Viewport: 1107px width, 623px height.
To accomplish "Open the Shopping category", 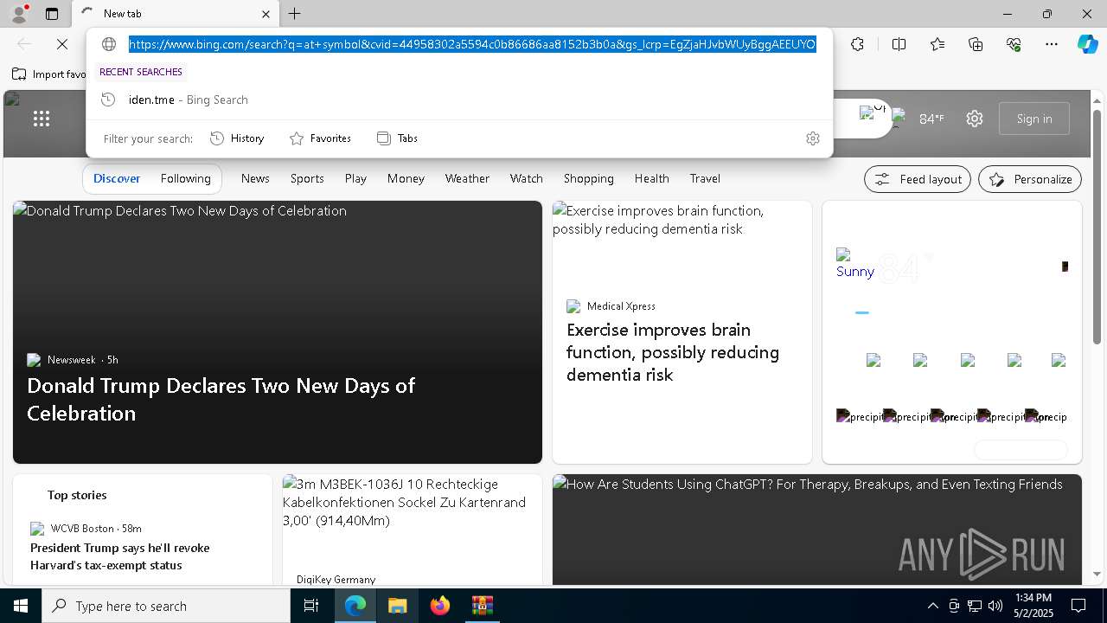I will click(588, 178).
